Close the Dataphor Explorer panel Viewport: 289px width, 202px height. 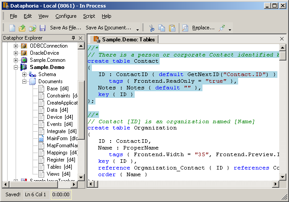(80, 38)
